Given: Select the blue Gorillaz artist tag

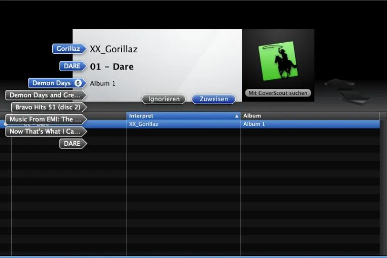Looking at the screenshot, I should [x=69, y=49].
